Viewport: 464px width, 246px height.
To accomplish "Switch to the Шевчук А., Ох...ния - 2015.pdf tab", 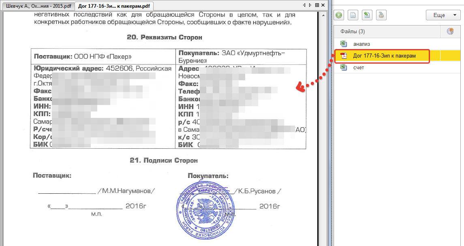I will coord(38,6).
